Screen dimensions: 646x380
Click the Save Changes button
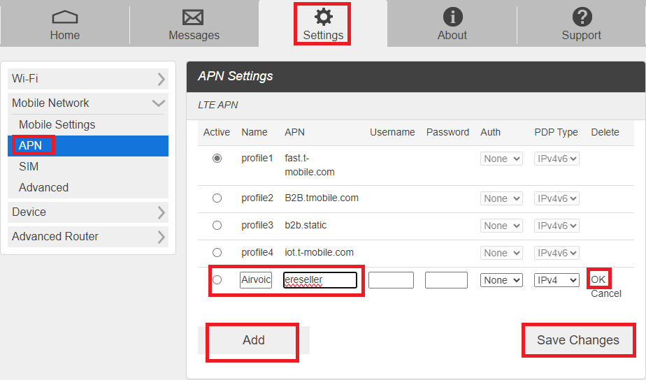coord(578,340)
